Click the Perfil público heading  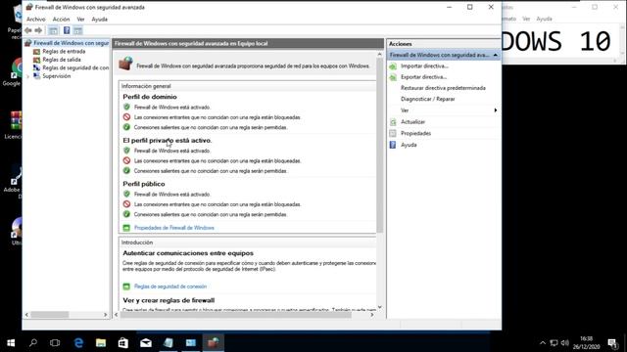pyautogui.click(x=144, y=184)
